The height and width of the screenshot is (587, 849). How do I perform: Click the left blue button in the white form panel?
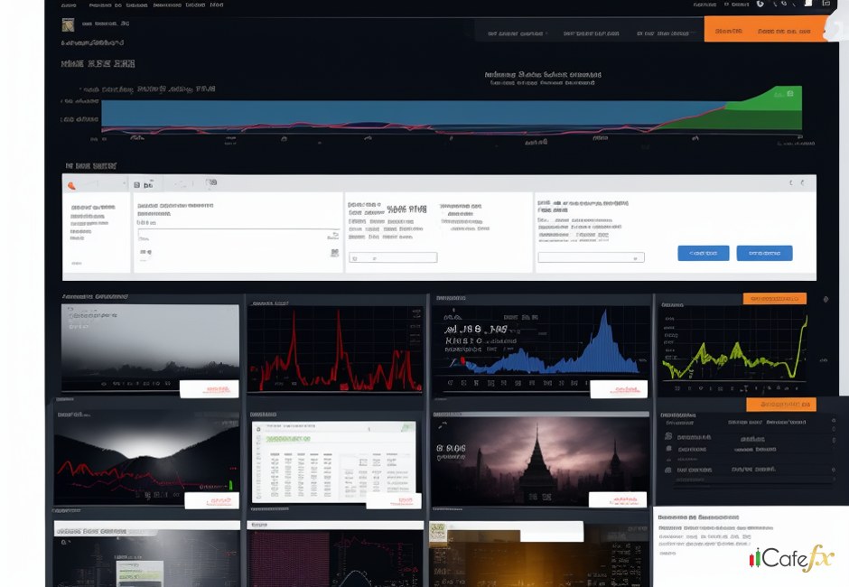pos(704,253)
